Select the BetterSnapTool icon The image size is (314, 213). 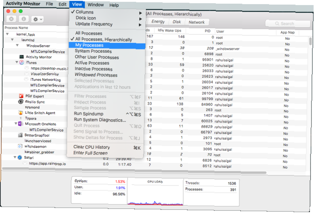point(20,135)
